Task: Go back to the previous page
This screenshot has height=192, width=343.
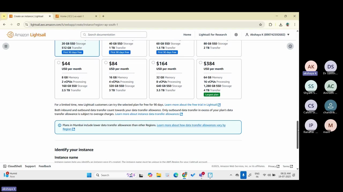Action: tap(4, 25)
